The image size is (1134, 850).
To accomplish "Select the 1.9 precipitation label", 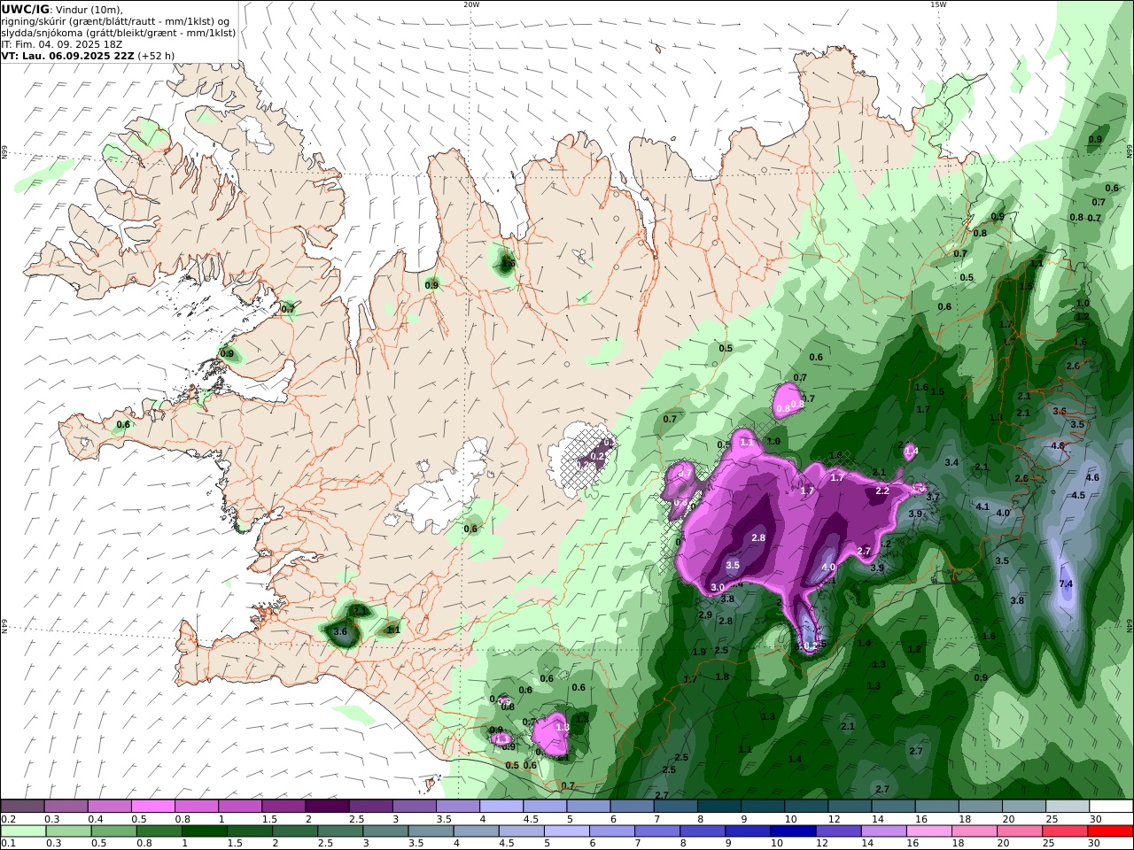I will pos(698,652).
